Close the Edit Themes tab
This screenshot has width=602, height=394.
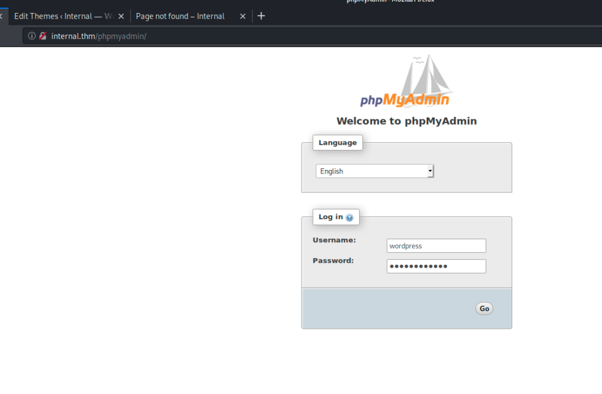(x=121, y=16)
